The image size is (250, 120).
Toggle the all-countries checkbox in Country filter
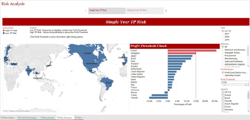coord(223,92)
